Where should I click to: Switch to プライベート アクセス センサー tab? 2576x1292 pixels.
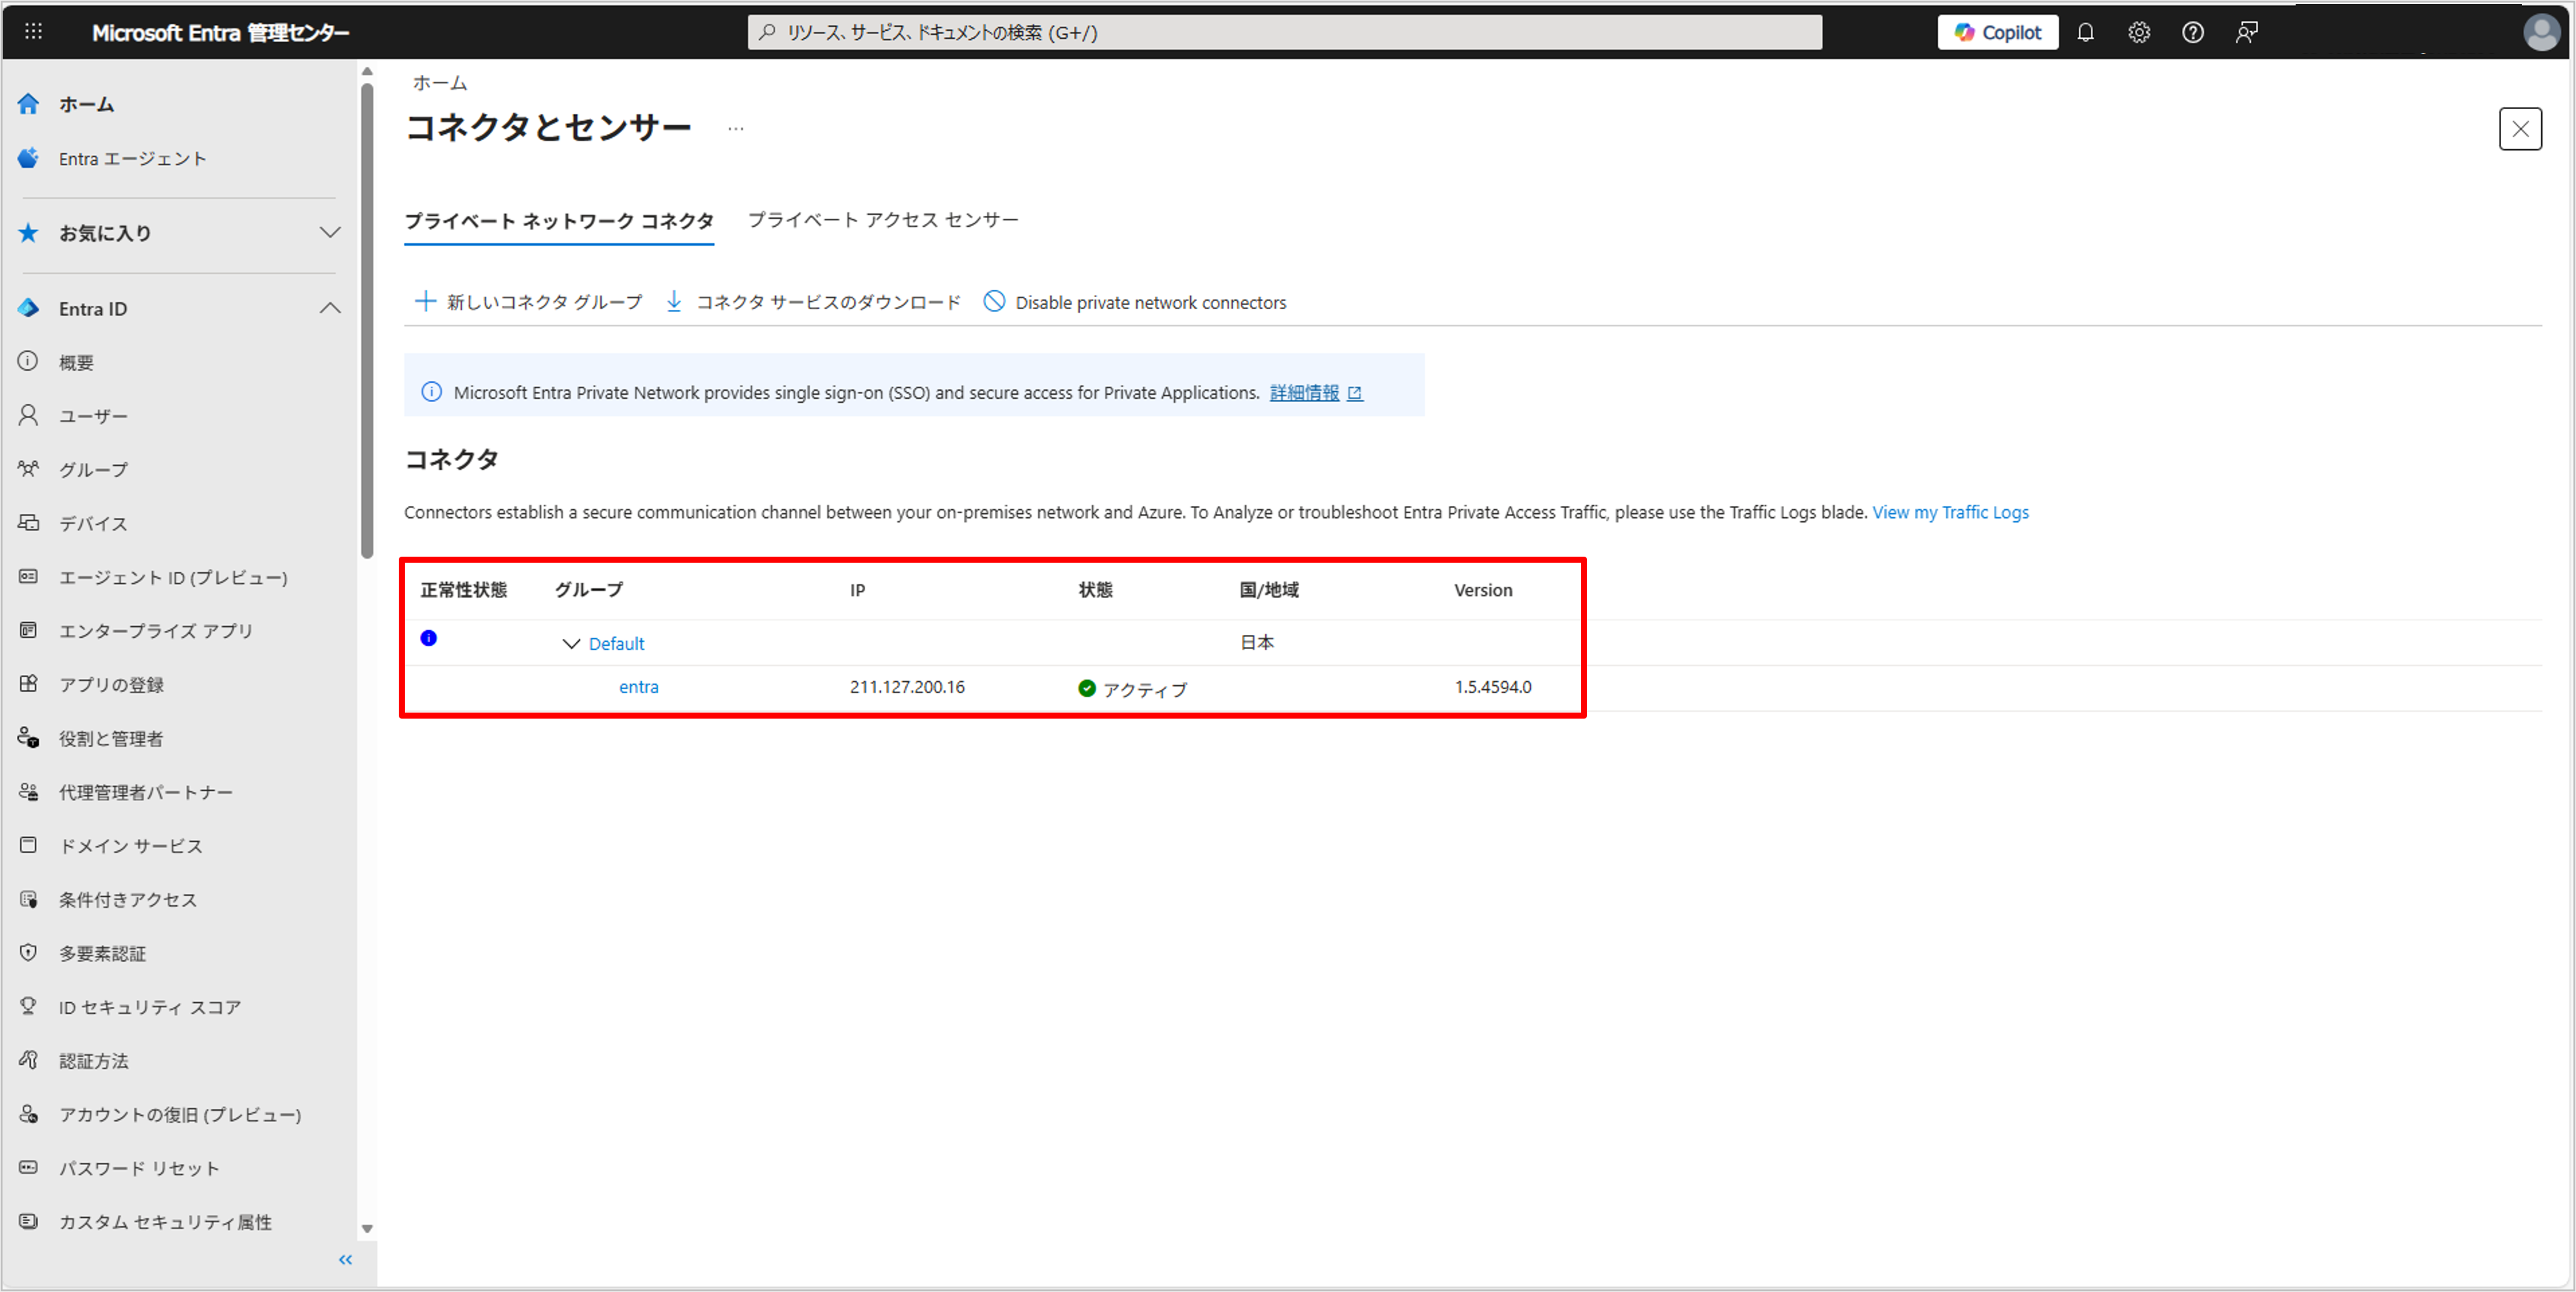[883, 220]
